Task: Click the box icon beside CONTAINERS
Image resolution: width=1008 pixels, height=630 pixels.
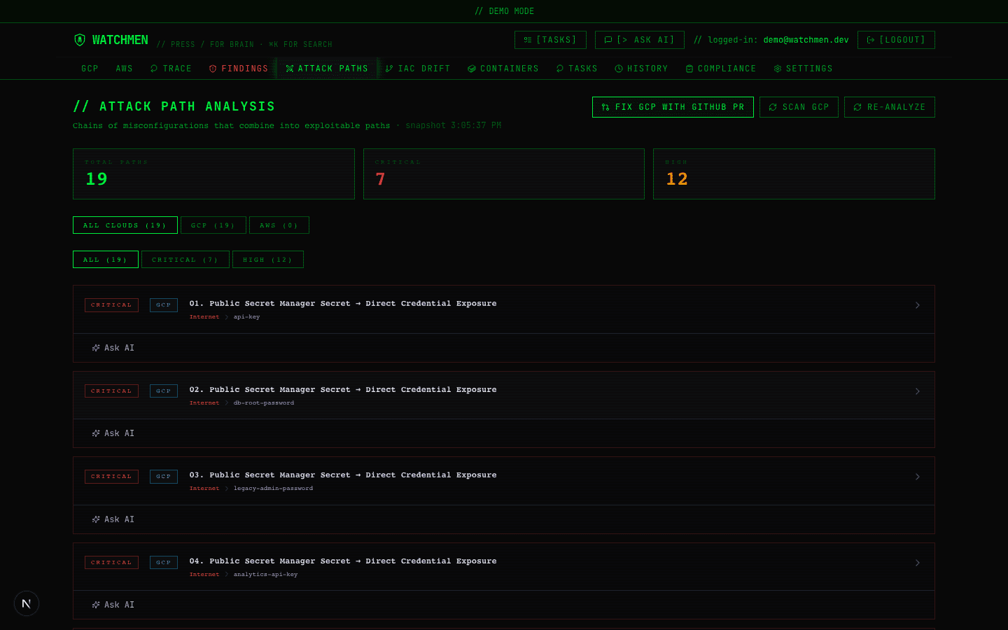Action: [472, 69]
